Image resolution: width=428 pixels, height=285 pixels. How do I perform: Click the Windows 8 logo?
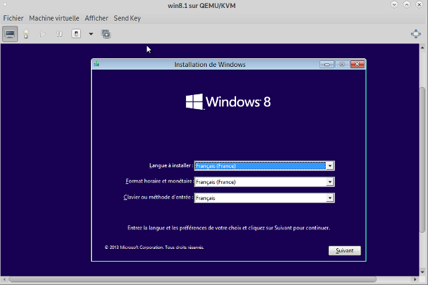tap(228, 102)
